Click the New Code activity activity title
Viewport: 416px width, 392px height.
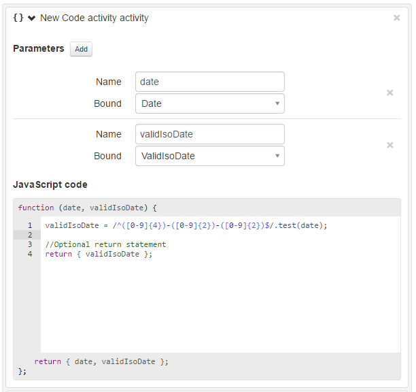click(x=94, y=18)
